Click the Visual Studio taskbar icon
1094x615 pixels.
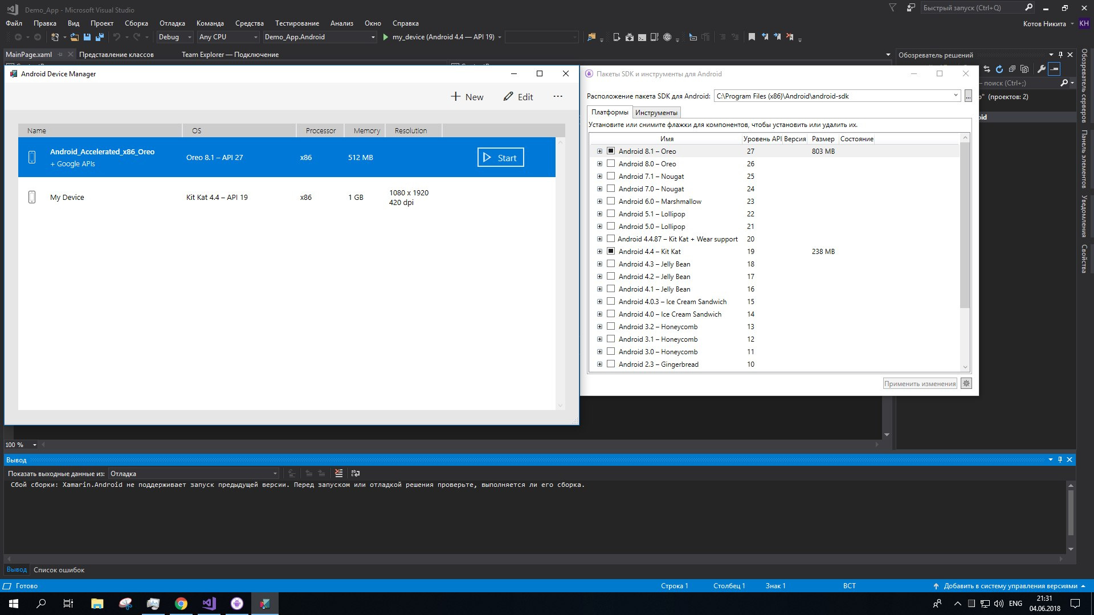[209, 604]
